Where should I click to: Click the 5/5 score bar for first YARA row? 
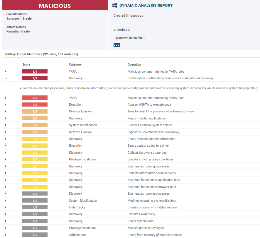pyautogui.click(x=35, y=71)
